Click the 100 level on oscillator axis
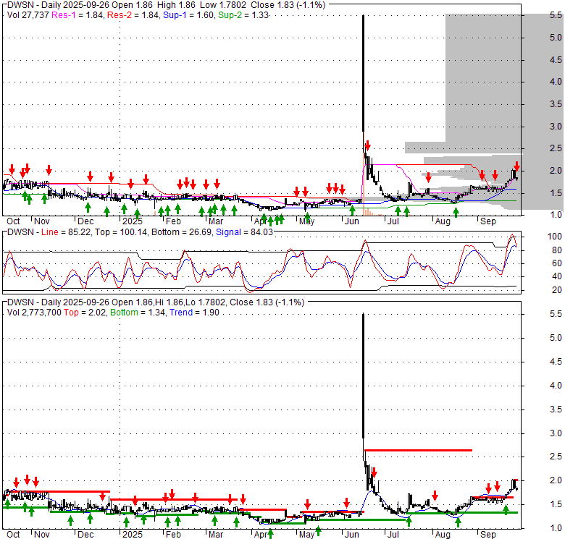This screenshot has height=539, width=565. (555, 237)
